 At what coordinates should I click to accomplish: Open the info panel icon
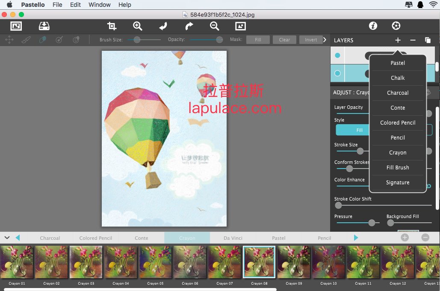click(x=373, y=26)
